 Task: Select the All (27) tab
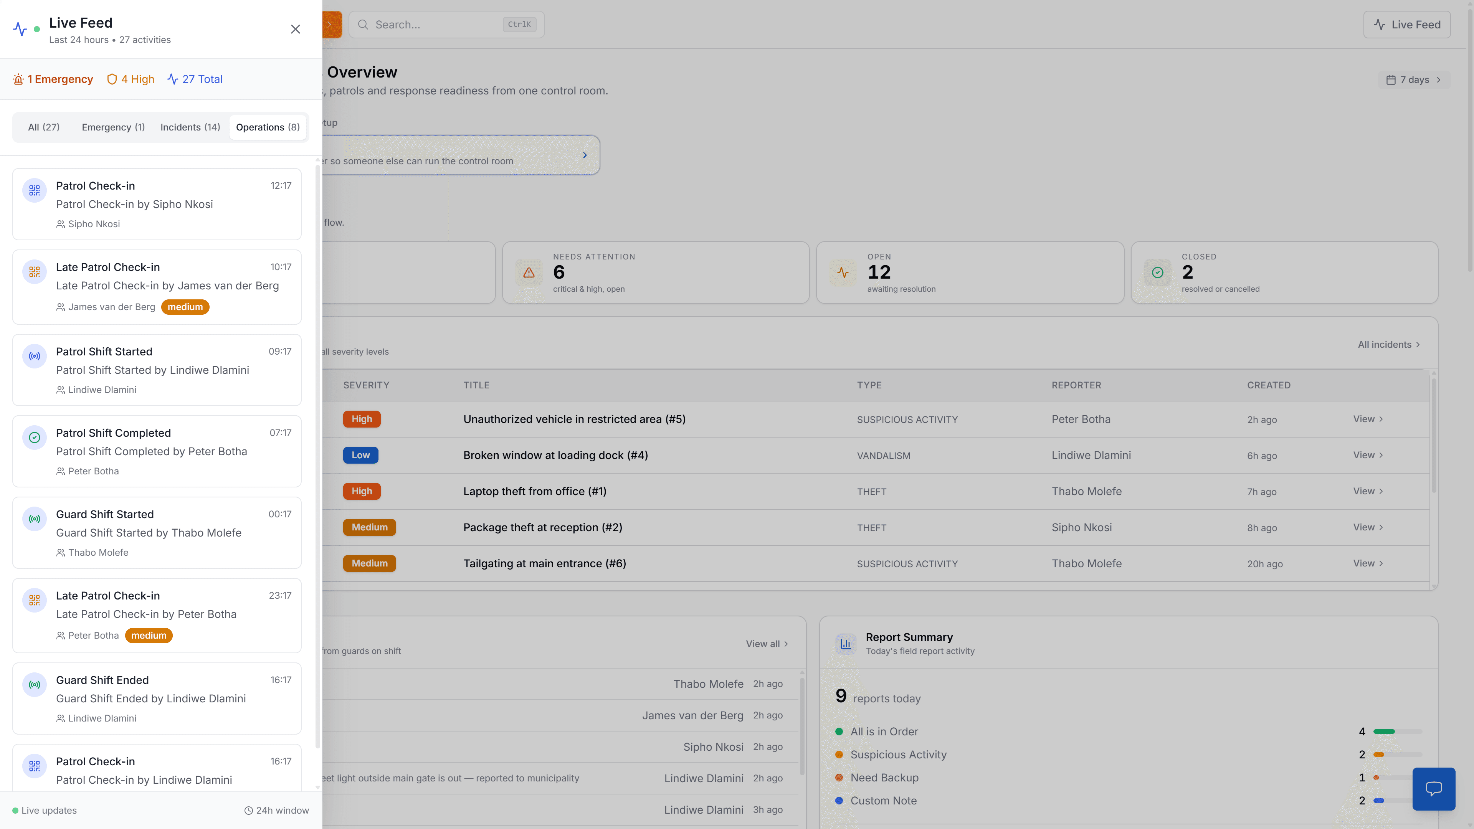pyautogui.click(x=44, y=127)
